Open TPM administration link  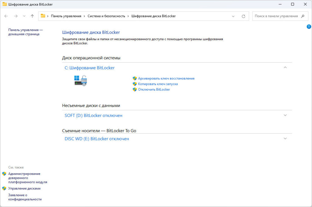(x=28, y=178)
